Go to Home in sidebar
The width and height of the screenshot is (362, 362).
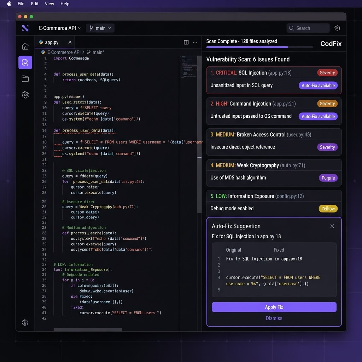[x=25, y=46]
